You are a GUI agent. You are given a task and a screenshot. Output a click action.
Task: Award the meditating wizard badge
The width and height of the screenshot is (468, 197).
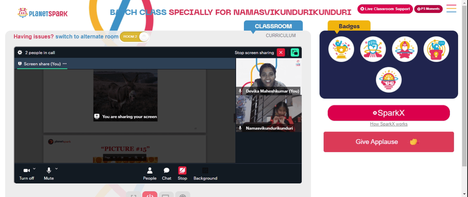pos(404,49)
